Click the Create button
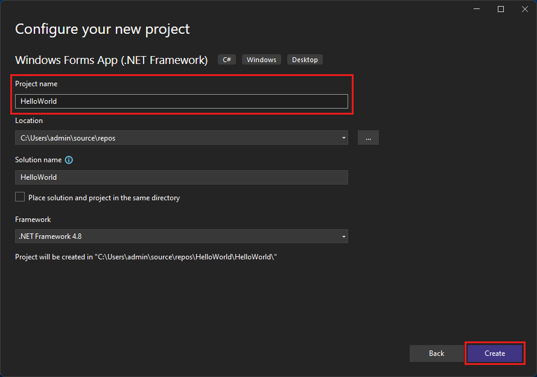The height and width of the screenshot is (377, 537). tap(495, 353)
